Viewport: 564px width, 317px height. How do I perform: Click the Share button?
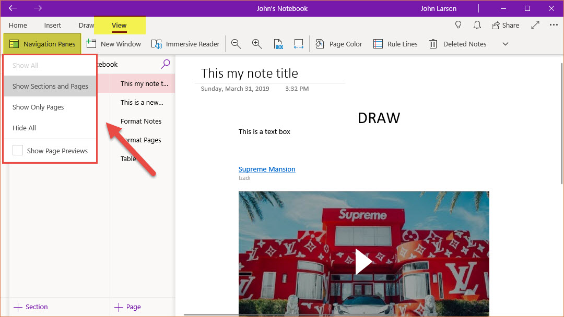point(505,25)
